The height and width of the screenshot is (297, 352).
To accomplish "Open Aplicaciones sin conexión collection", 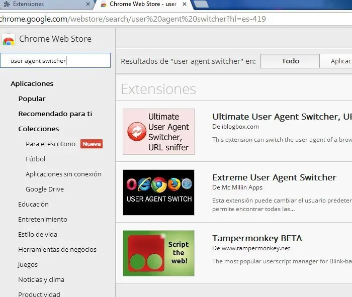I will pyautogui.click(x=63, y=174).
